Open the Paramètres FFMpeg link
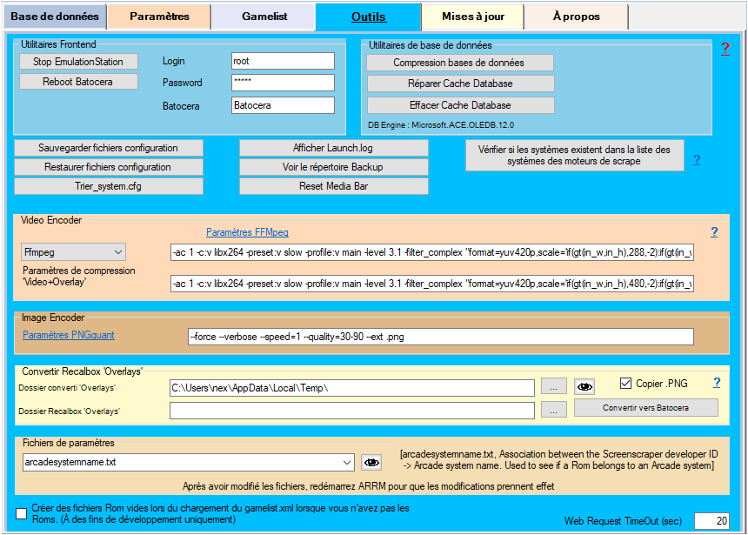748x535 pixels. [247, 232]
